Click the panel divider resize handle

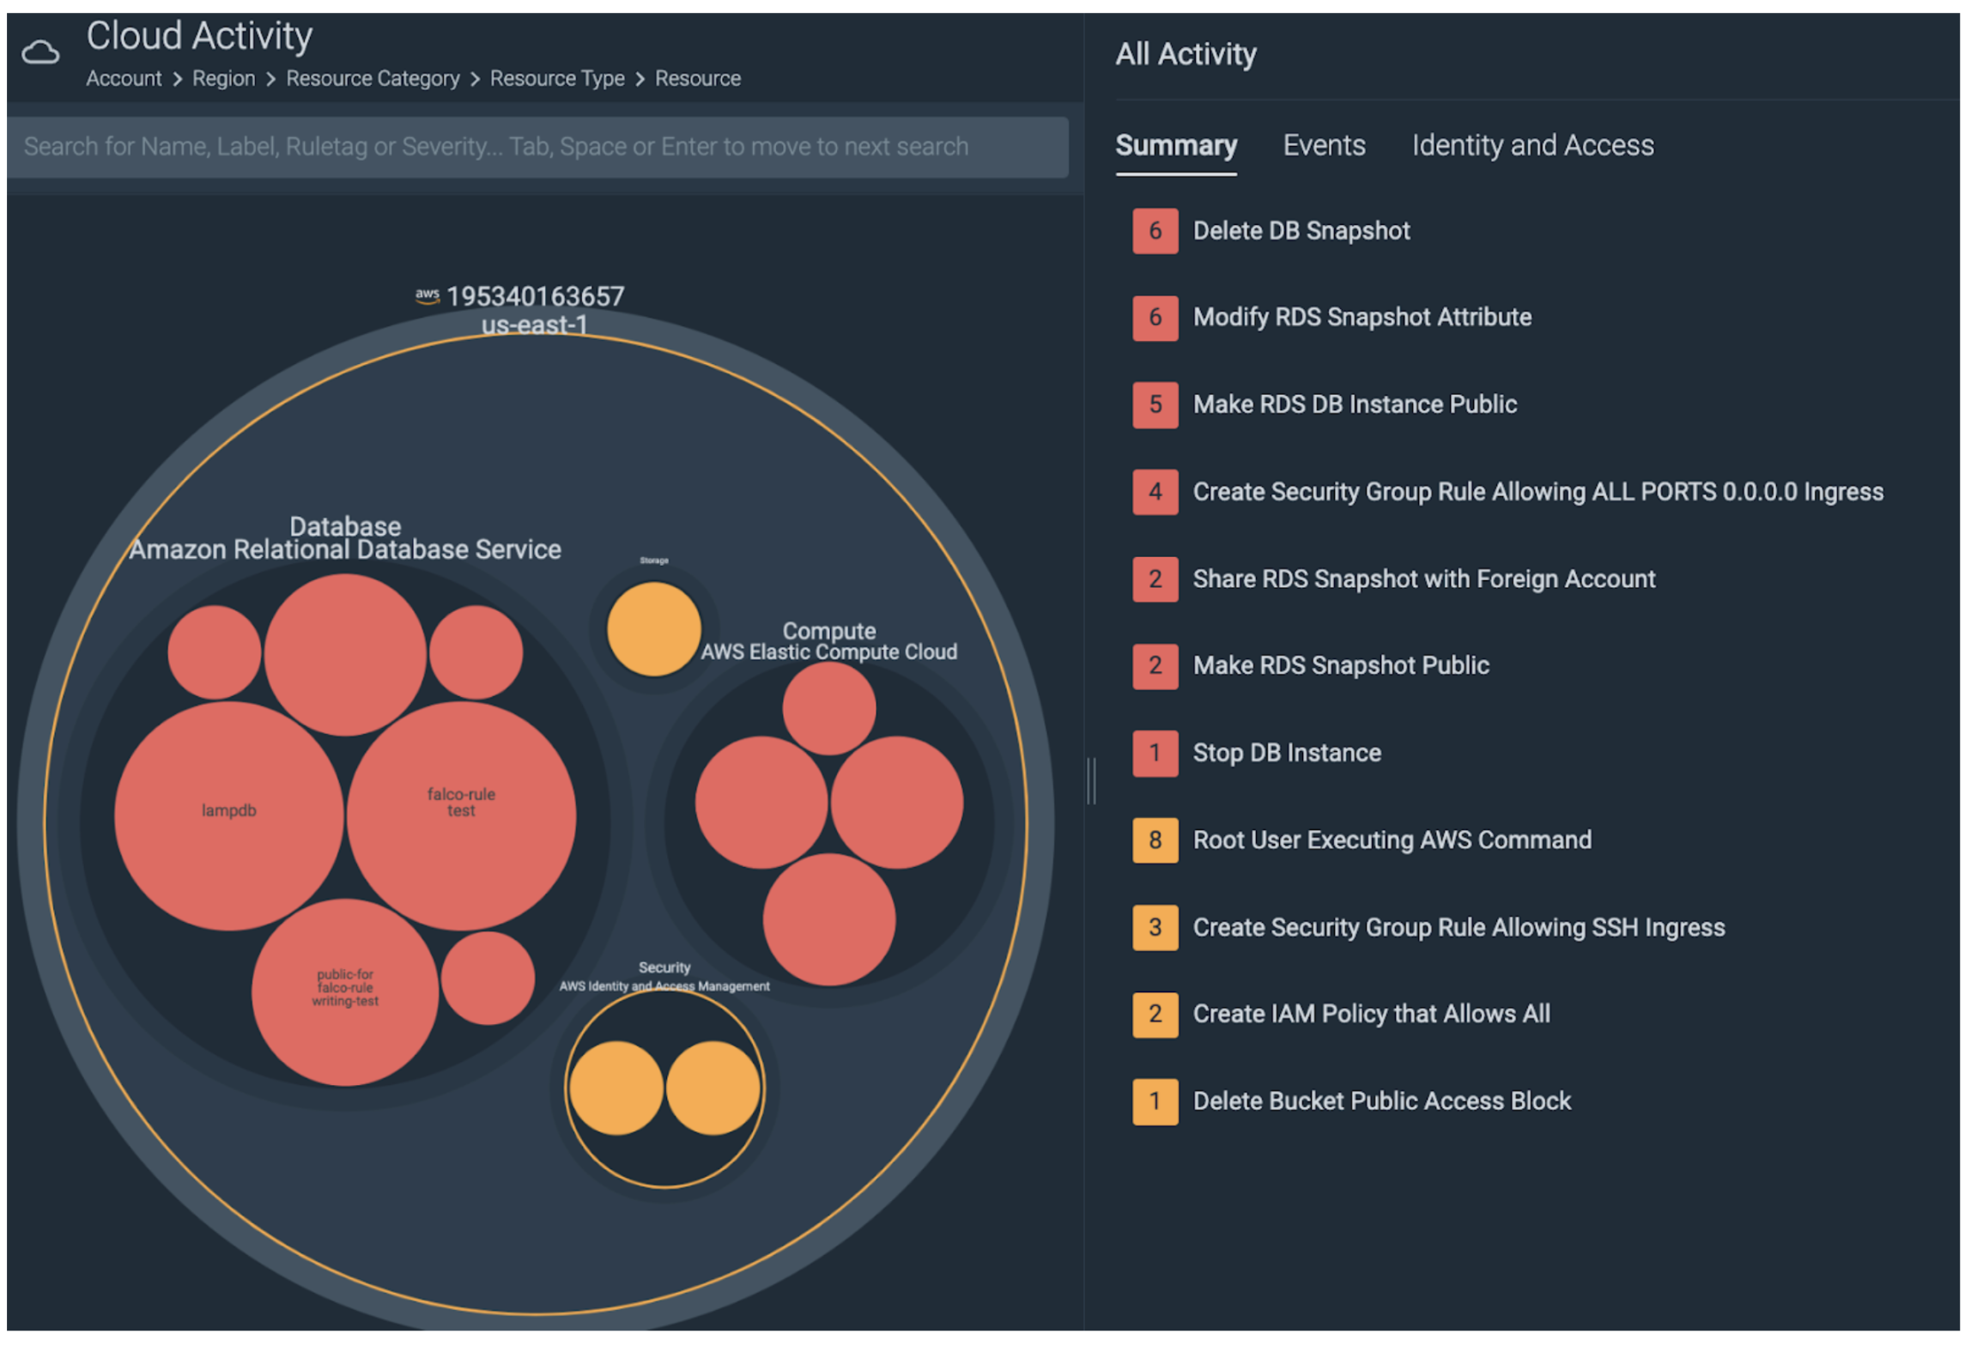(x=1091, y=781)
